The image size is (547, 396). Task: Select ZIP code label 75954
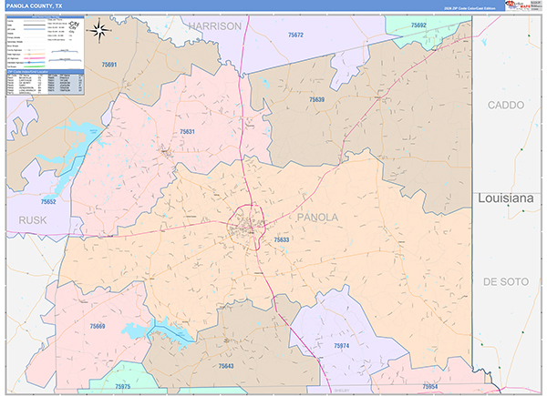click(429, 387)
